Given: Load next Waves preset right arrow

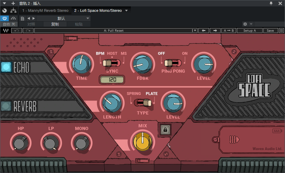Looking at the screenshot, I should [x=215, y=31].
